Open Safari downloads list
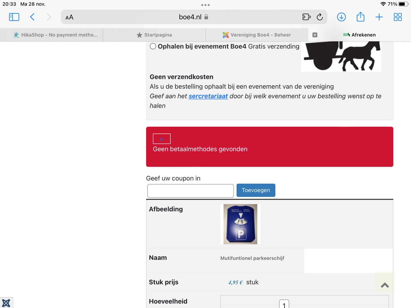This screenshot has width=411, height=308. (x=341, y=17)
